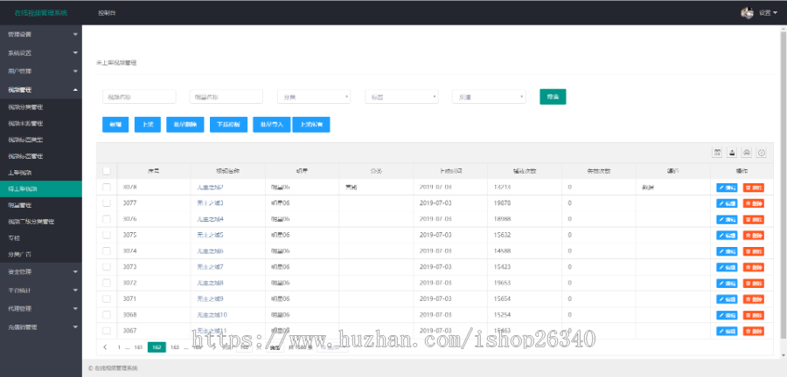Open the 控制台 tab in top bar
787x377 pixels.
[x=106, y=13]
